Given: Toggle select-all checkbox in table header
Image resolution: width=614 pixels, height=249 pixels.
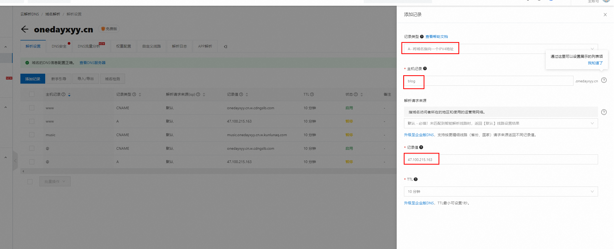Looking at the screenshot, I should pyautogui.click(x=32, y=94).
